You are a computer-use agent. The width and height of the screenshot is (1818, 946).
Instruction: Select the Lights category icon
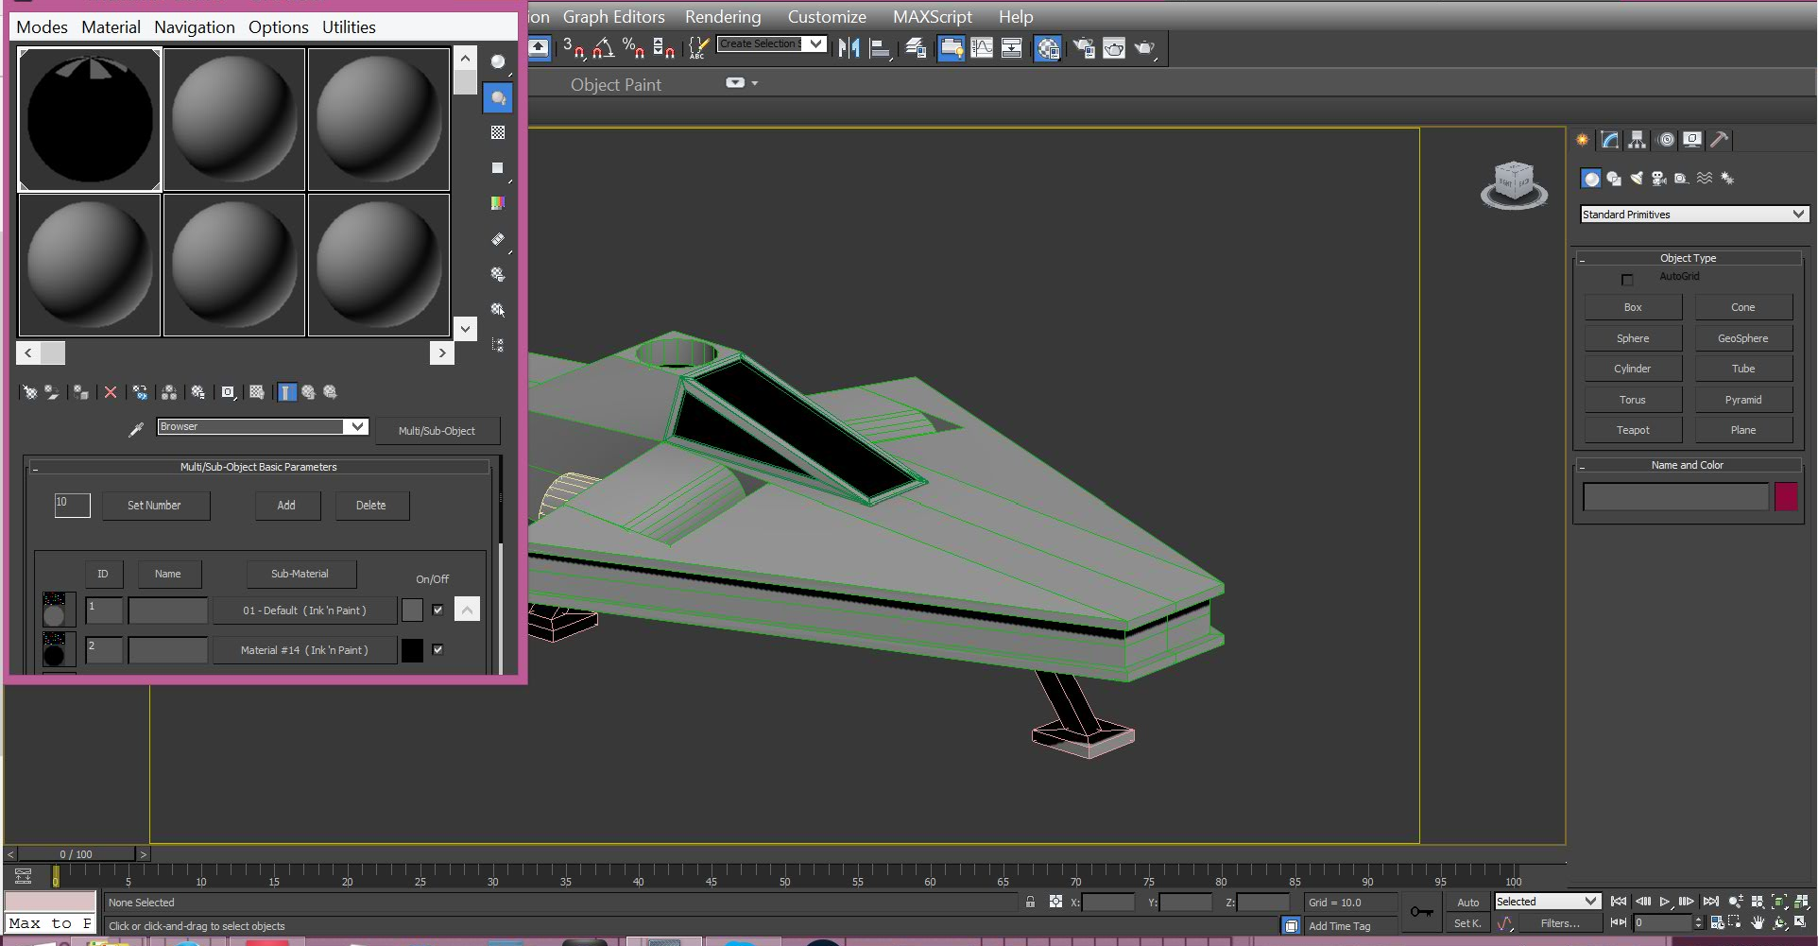1637,178
